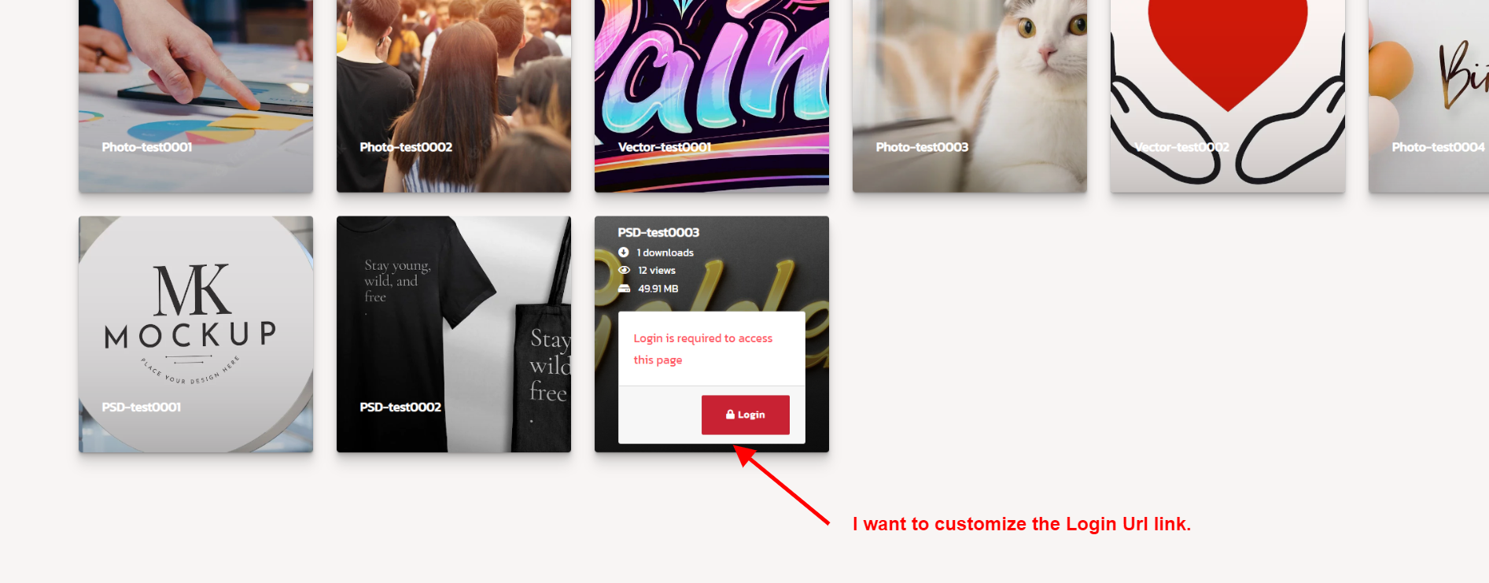Open the Photo-test0003 cat thumbnail
Screen dimensions: 1489x583
[970, 96]
